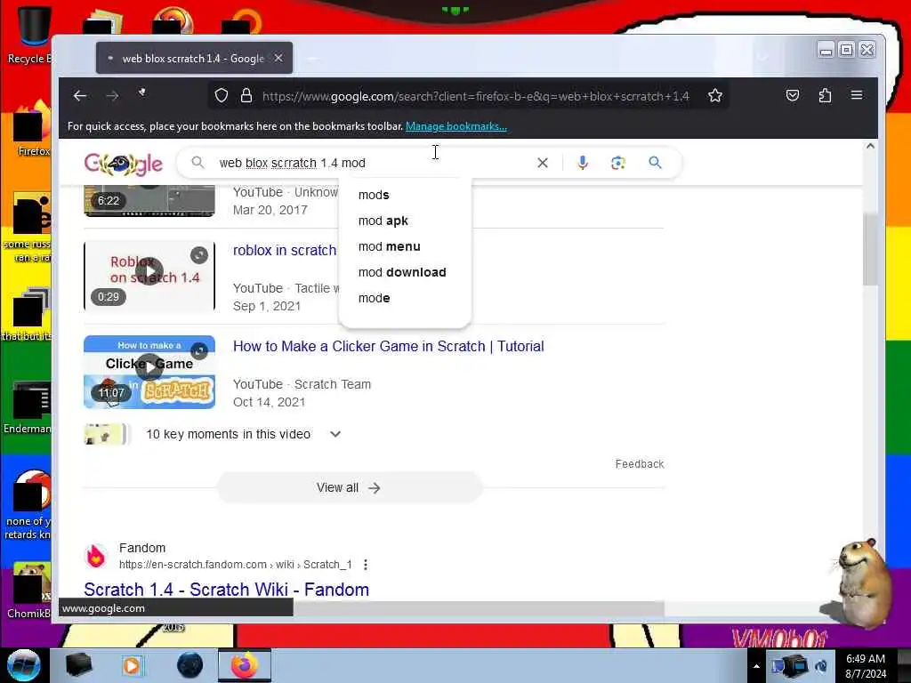Click the Feedback link
The width and height of the screenshot is (911, 683).
point(639,464)
